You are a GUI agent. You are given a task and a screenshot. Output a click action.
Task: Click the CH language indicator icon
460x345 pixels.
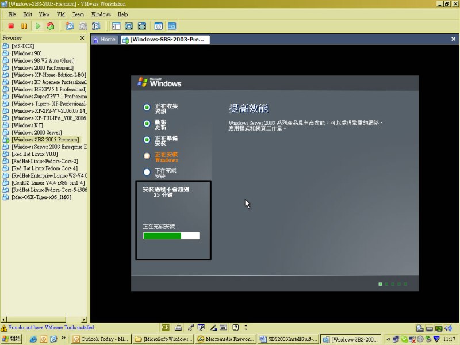[166, 327]
